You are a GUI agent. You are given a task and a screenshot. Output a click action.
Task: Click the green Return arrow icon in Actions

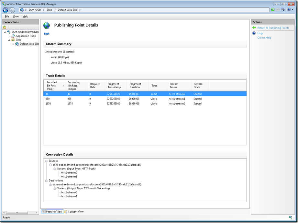[254, 28]
